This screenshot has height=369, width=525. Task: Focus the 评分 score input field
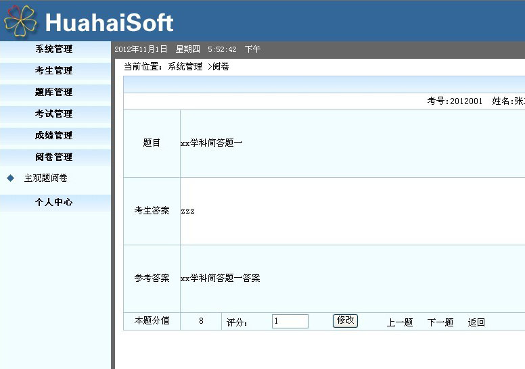290,321
